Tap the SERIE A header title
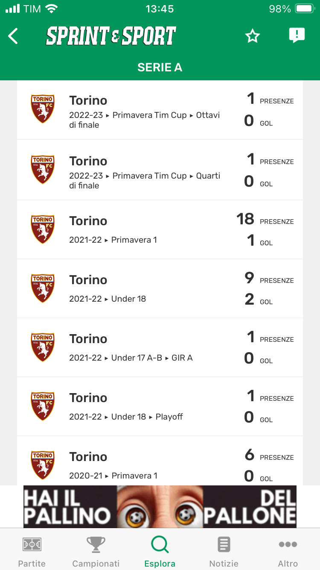Image resolution: width=320 pixels, height=570 pixels. (160, 68)
